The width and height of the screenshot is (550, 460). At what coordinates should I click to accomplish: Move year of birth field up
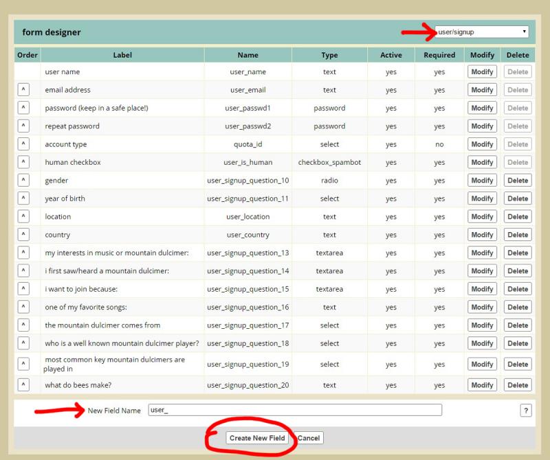23,198
